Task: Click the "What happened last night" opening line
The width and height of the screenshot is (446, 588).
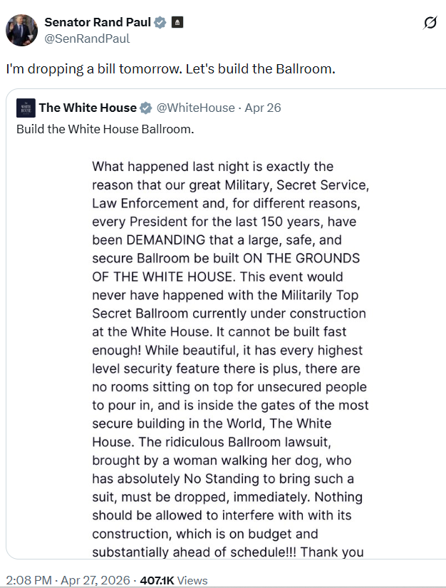Action: pyautogui.click(x=212, y=167)
